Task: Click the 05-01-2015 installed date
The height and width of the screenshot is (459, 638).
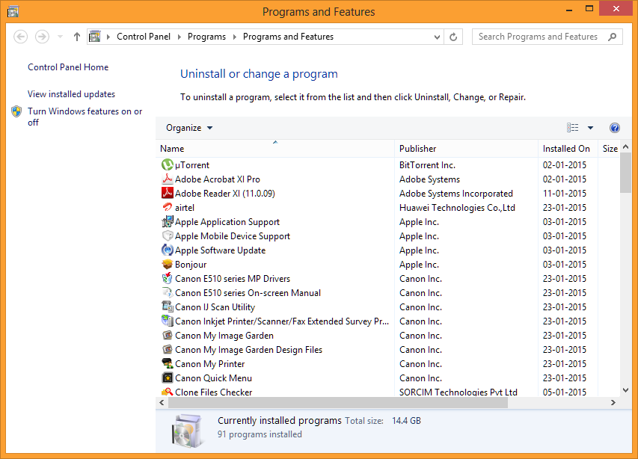Action: 565,392
